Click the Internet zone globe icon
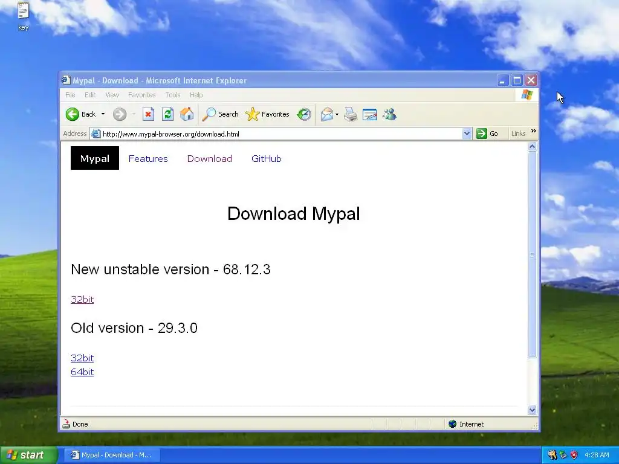Screen dimensions: 619x464 click(x=452, y=424)
